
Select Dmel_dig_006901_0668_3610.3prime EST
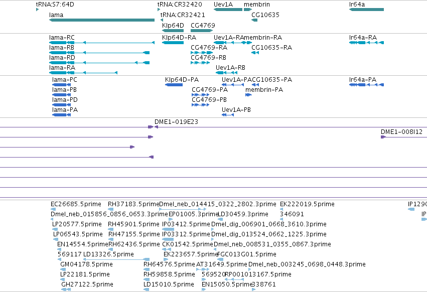[269, 224]
